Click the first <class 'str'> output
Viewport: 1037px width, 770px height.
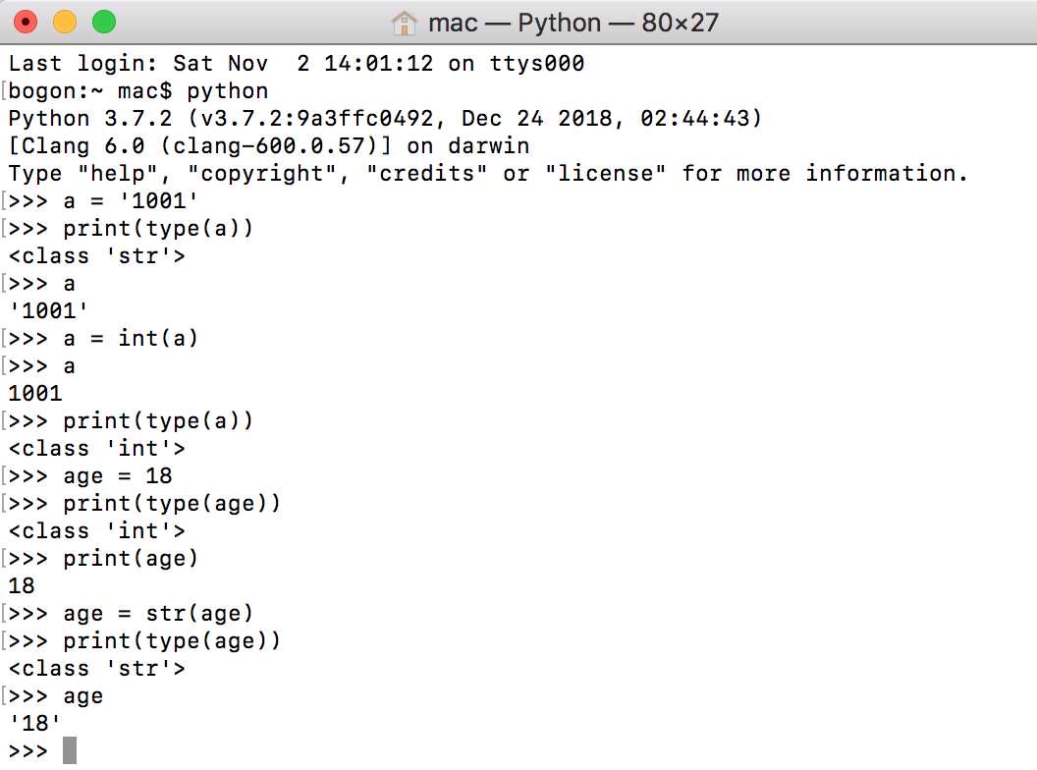pyautogui.click(x=96, y=256)
